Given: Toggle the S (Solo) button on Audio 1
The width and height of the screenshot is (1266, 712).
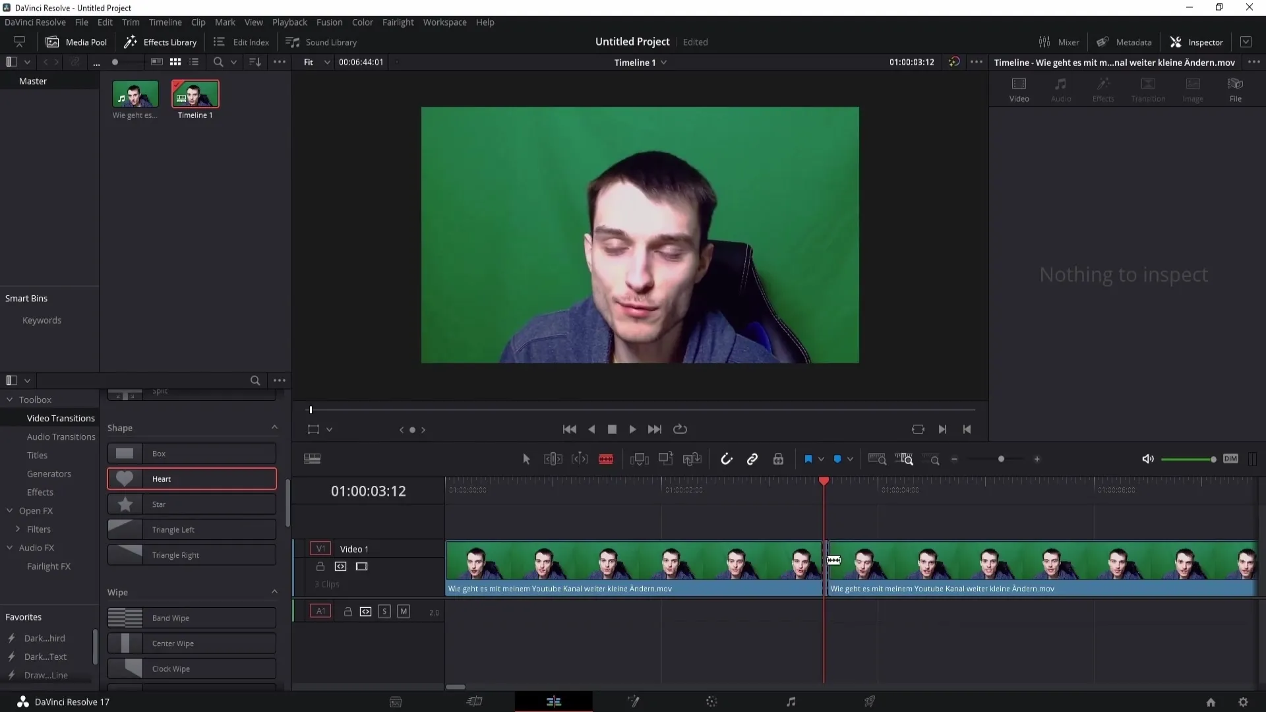Looking at the screenshot, I should (x=384, y=611).
